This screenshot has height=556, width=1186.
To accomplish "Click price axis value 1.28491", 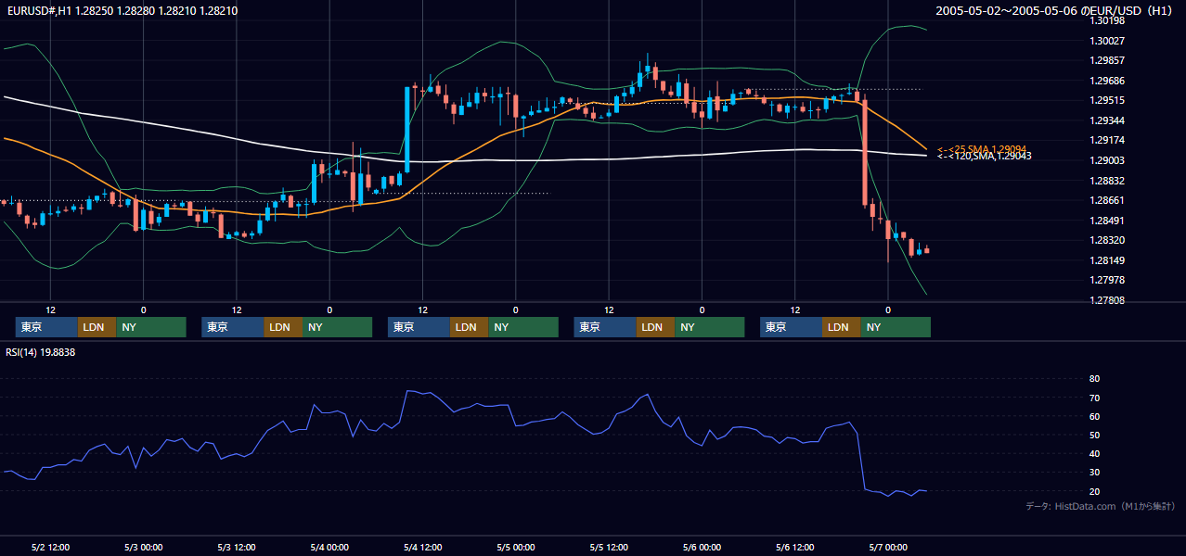I will pos(1107,221).
